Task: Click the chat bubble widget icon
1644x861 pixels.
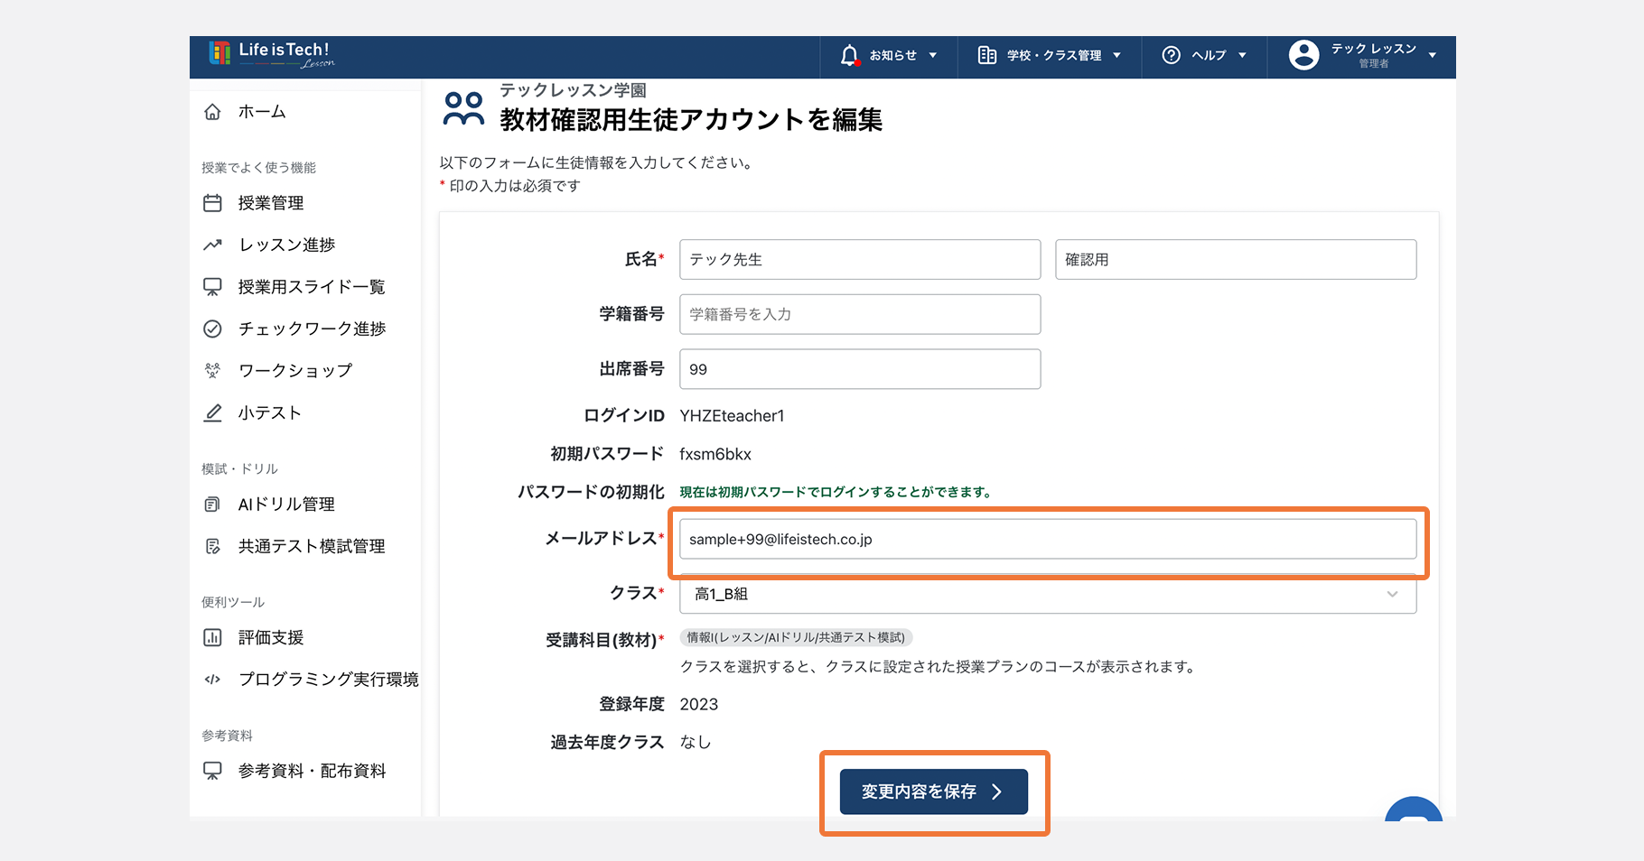Action: tap(1414, 810)
